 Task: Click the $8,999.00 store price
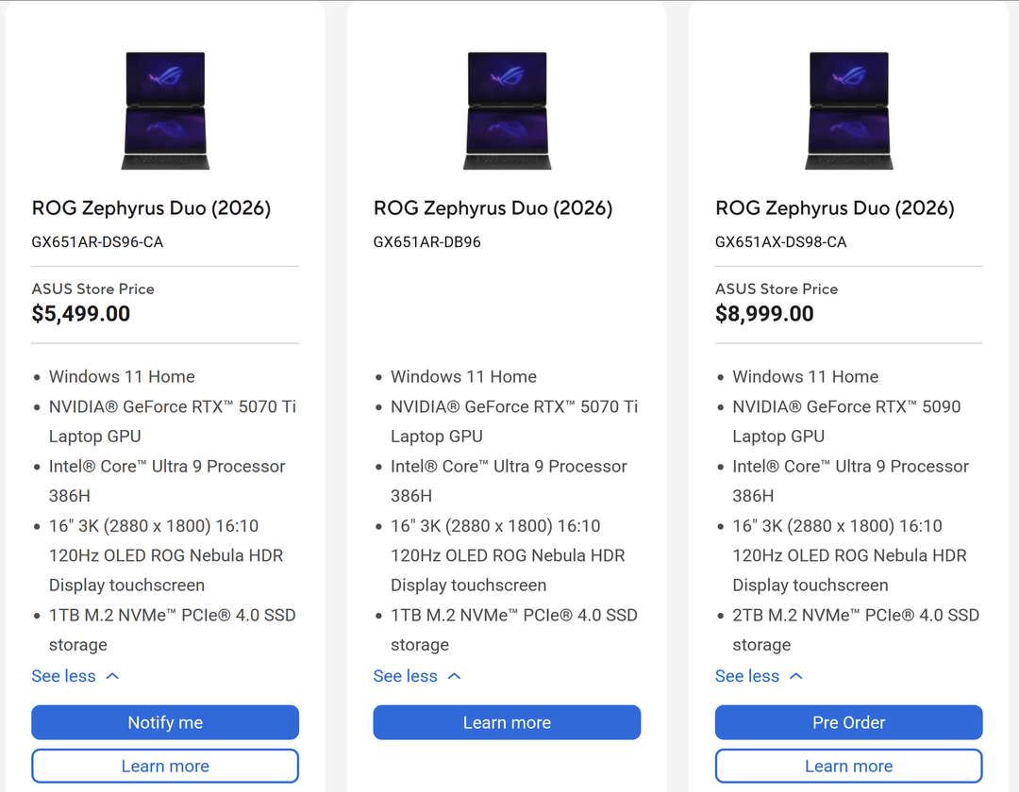tap(764, 314)
